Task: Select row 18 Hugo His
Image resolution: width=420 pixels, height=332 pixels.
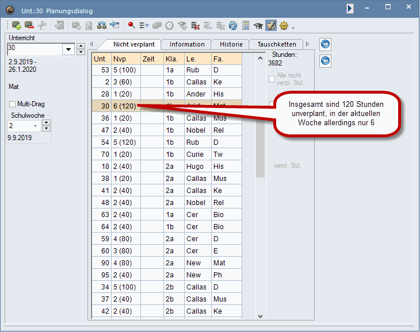Action: (167, 167)
